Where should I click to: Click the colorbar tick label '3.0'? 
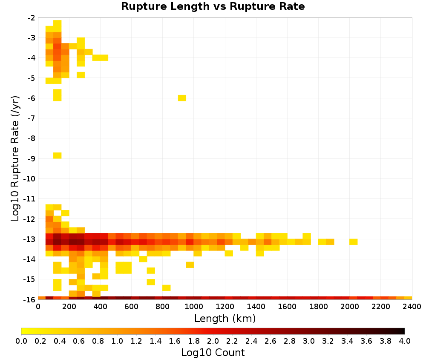309,341
